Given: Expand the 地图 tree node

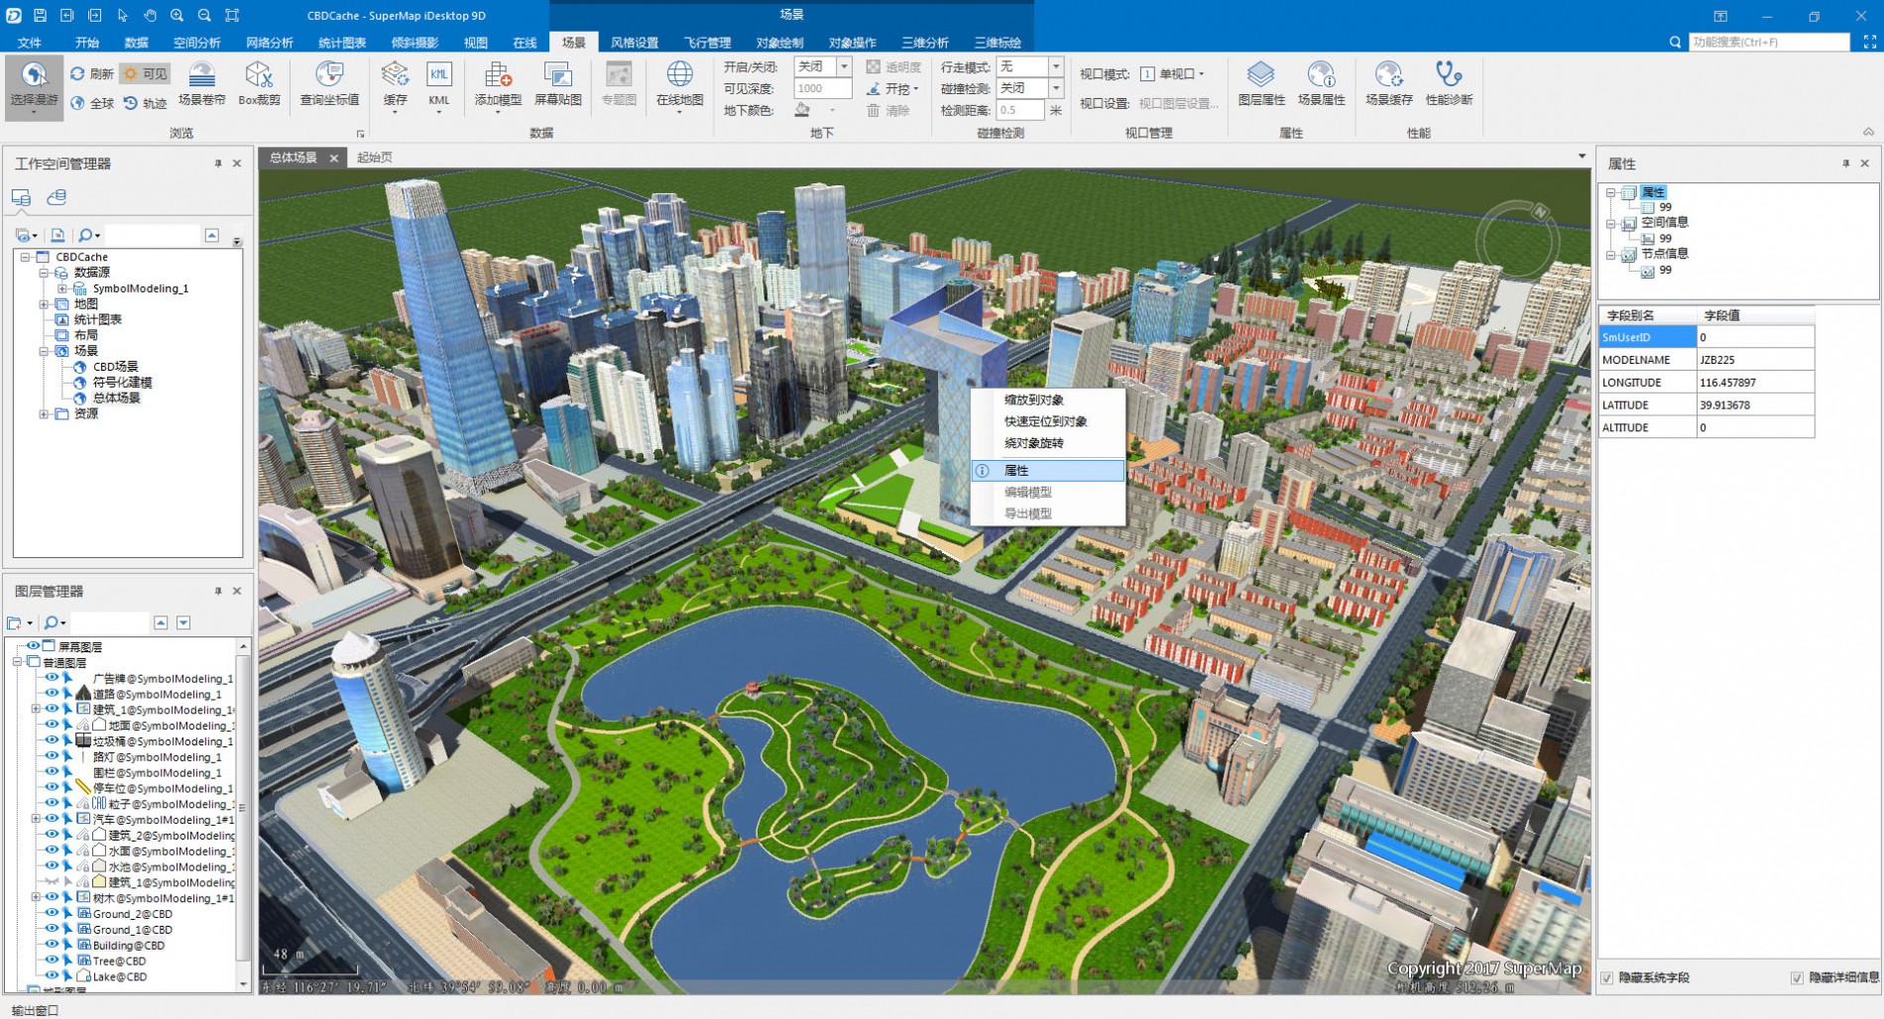Looking at the screenshot, I should [x=44, y=304].
